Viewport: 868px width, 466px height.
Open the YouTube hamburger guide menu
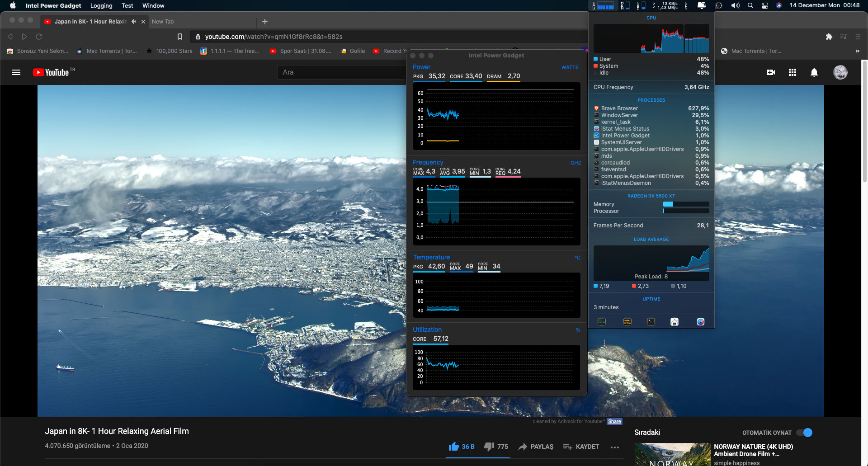(16, 72)
